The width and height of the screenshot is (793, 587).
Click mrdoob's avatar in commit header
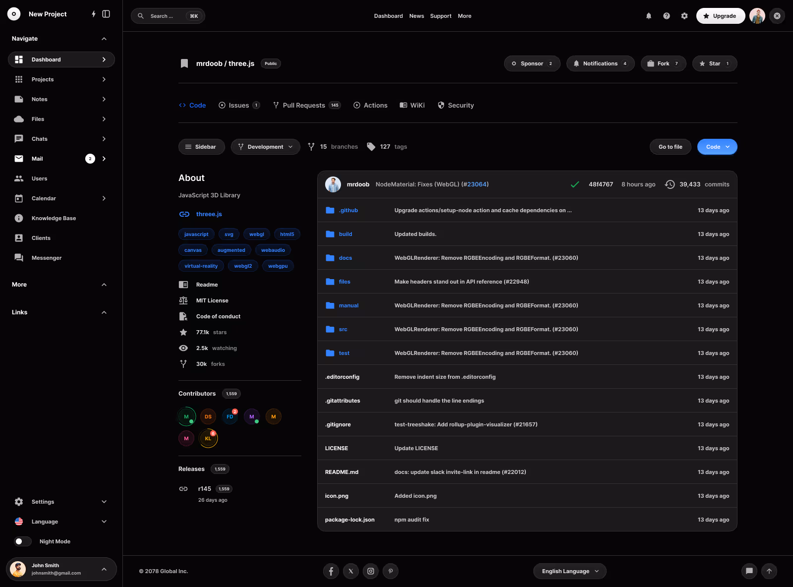(333, 184)
